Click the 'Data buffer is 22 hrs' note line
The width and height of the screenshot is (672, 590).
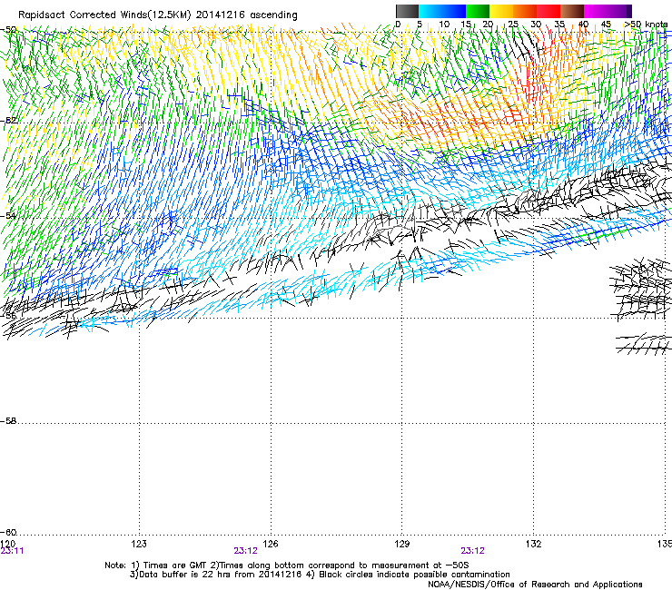click(x=320, y=575)
